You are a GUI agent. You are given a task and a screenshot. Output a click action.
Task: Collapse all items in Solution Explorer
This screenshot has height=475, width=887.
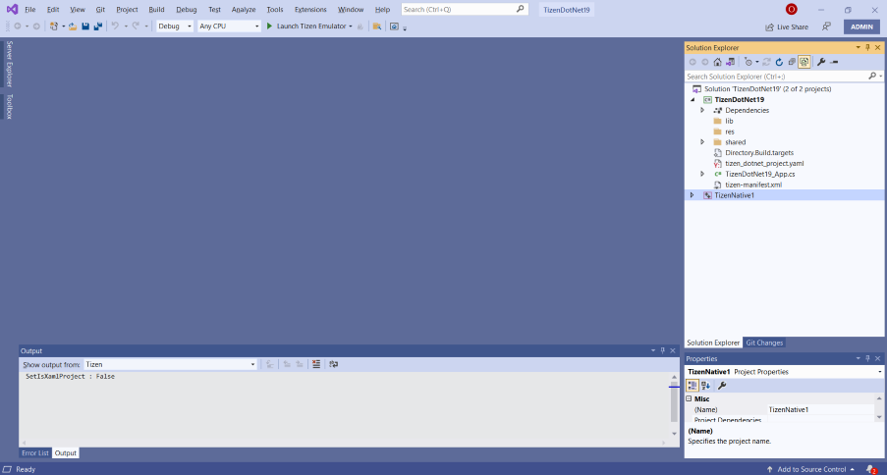click(792, 62)
